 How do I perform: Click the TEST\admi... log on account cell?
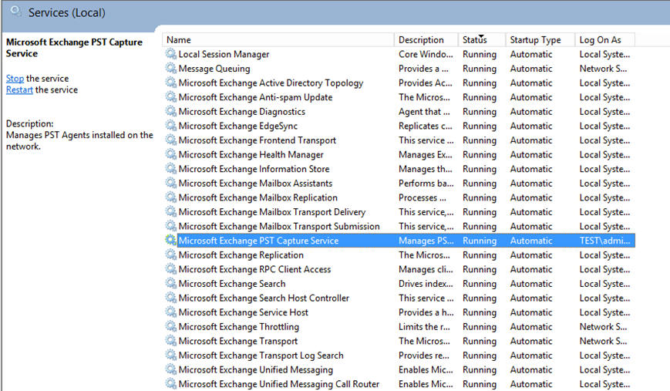(x=604, y=241)
